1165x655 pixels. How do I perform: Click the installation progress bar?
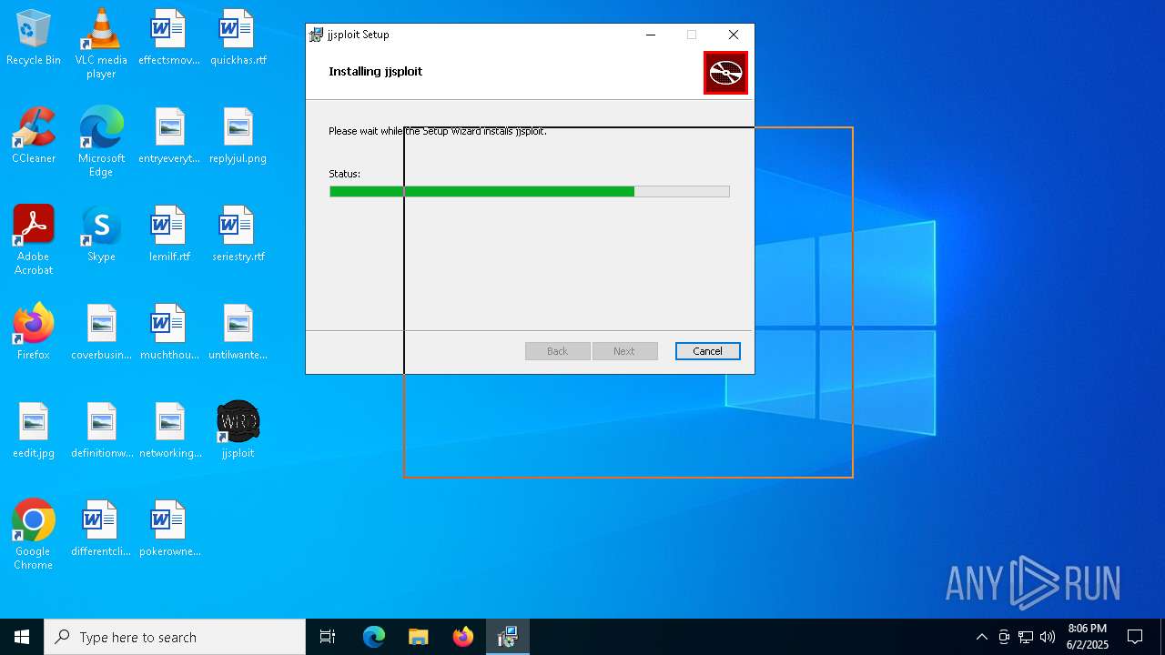click(x=530, y=191)
